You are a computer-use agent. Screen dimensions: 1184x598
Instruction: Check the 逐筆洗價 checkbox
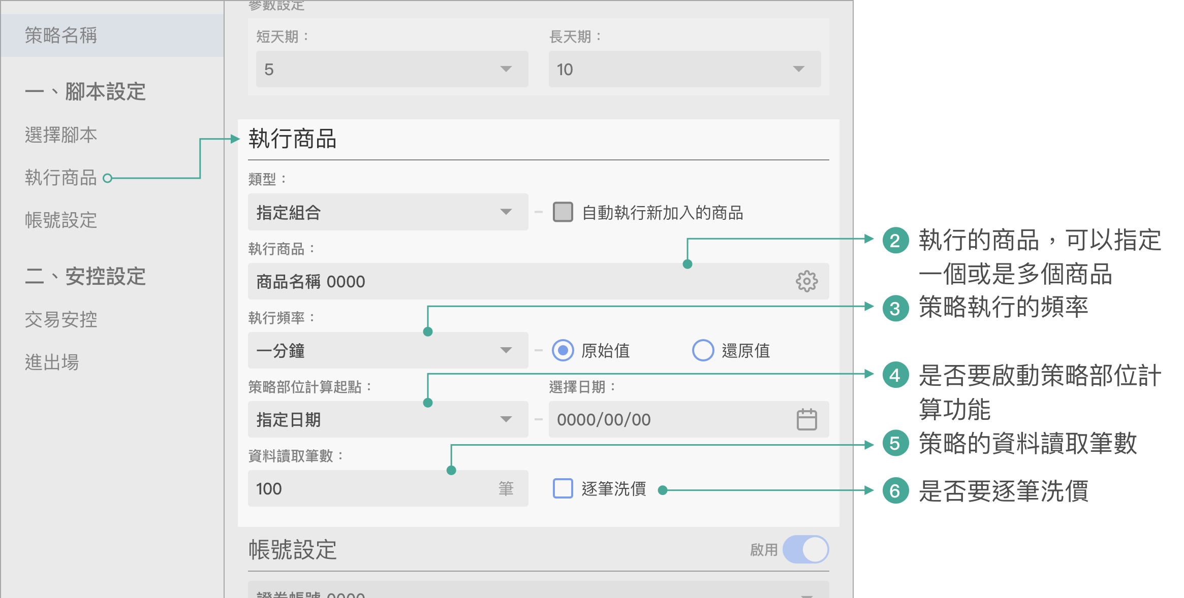coord(563,488)
